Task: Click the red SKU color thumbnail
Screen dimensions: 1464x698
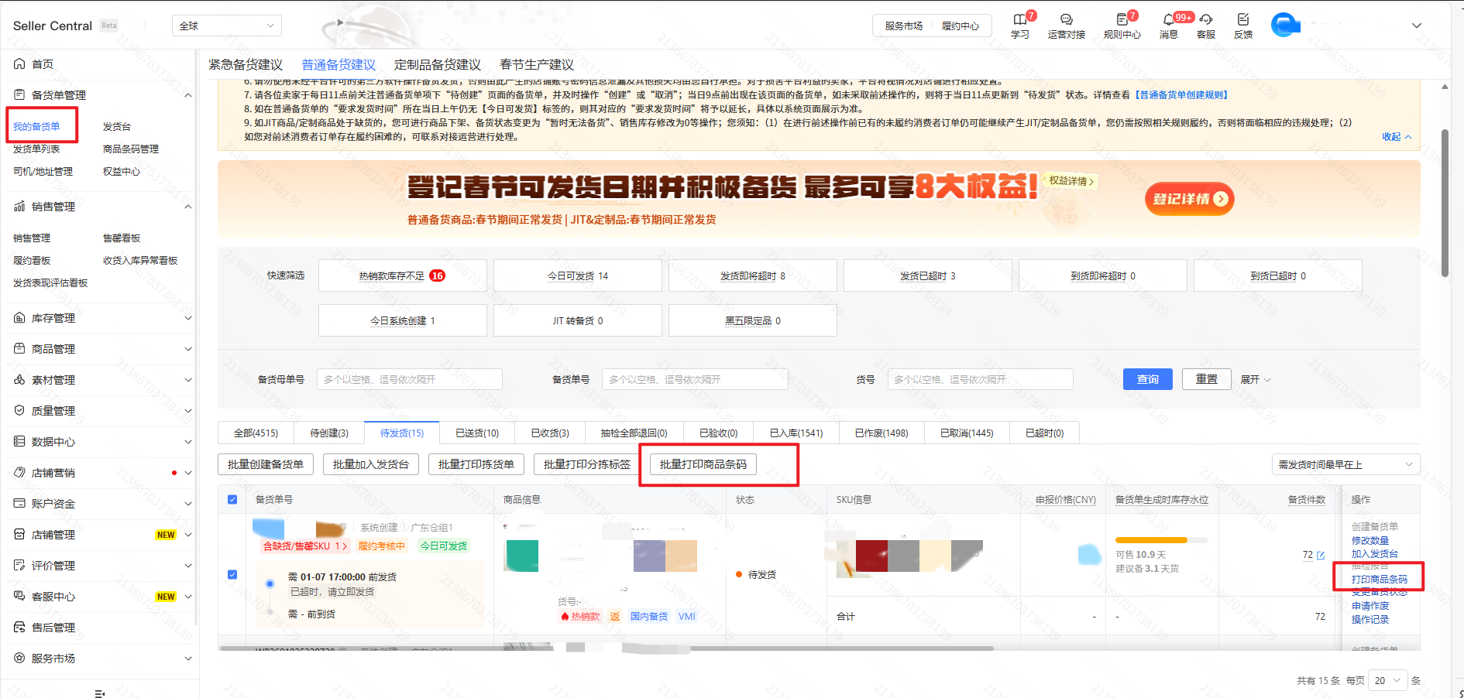Action: [x=871, y=556]
